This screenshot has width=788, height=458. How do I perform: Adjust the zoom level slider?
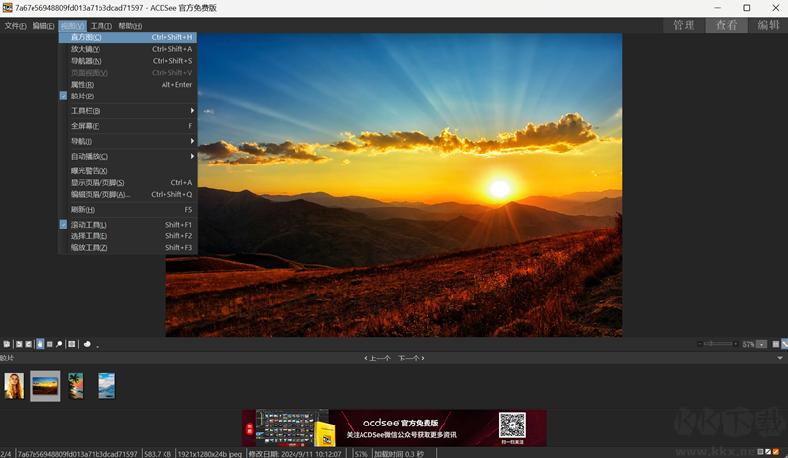[x=718, y=344]
